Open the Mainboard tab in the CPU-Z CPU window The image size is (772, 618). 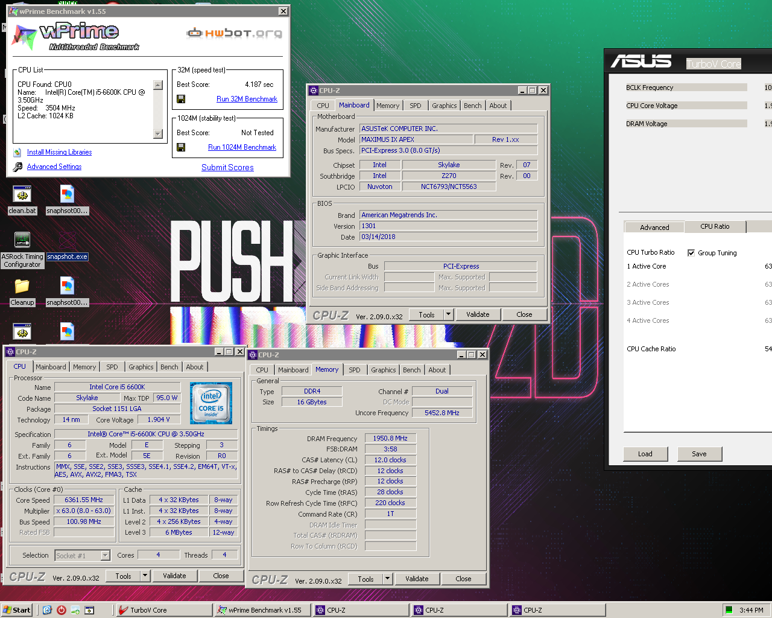click(x=51, y=367)
